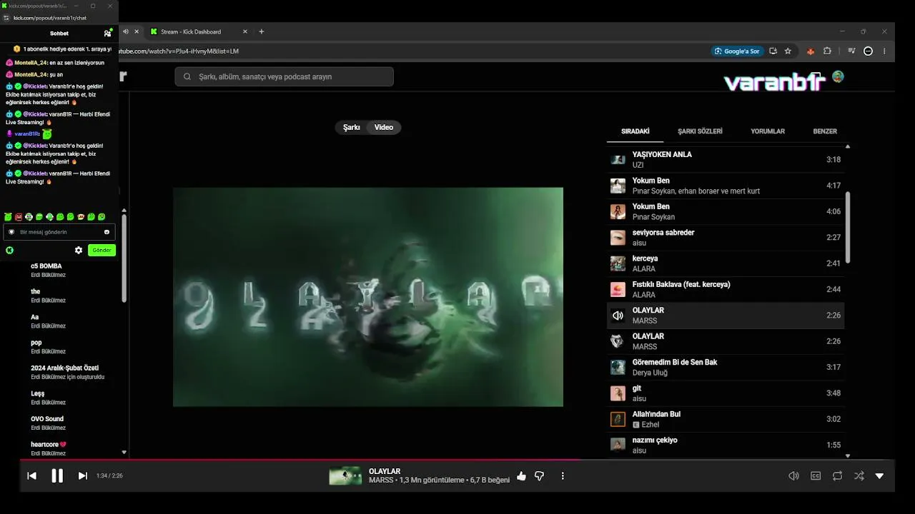915x514 pixels.
Task: Play git by aisu from queue
Action: 726,393
